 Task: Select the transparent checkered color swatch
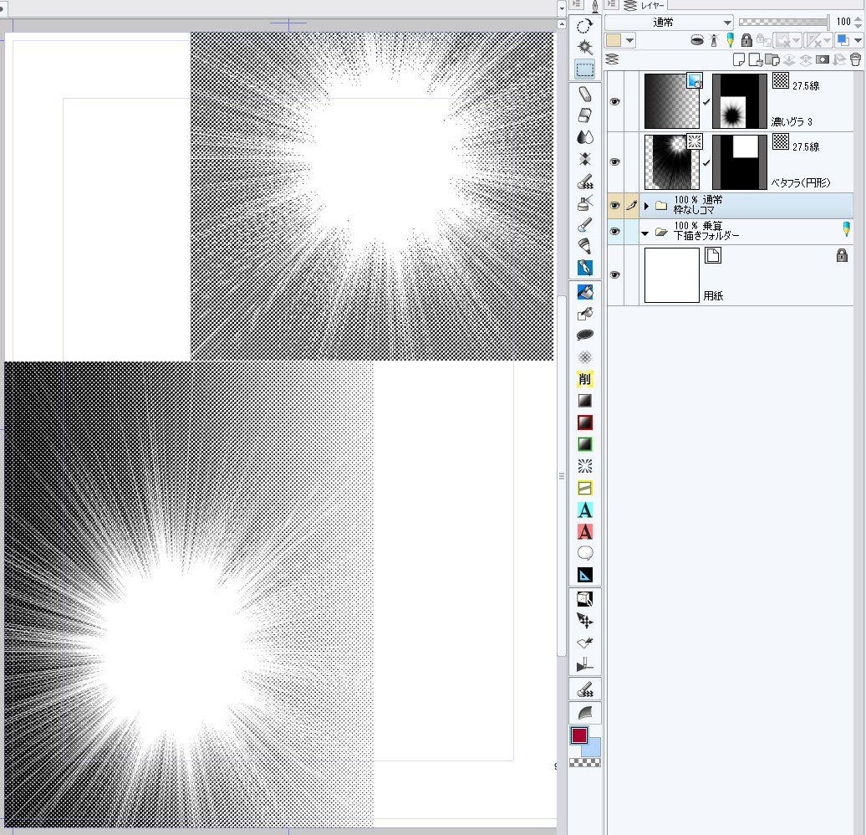584,763
